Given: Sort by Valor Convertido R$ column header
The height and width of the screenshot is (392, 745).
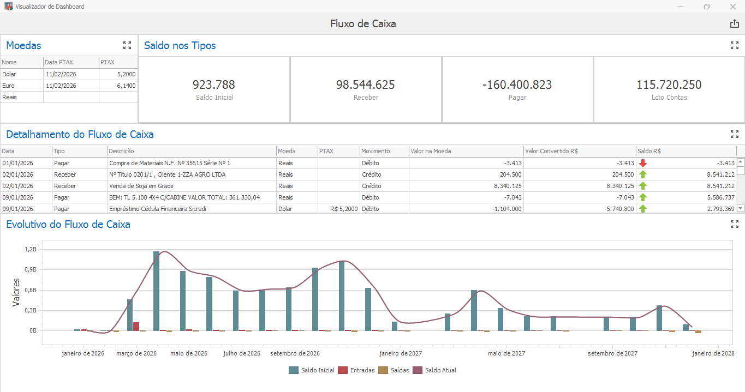Looking at the screenshot, I should tap(579, 151).
